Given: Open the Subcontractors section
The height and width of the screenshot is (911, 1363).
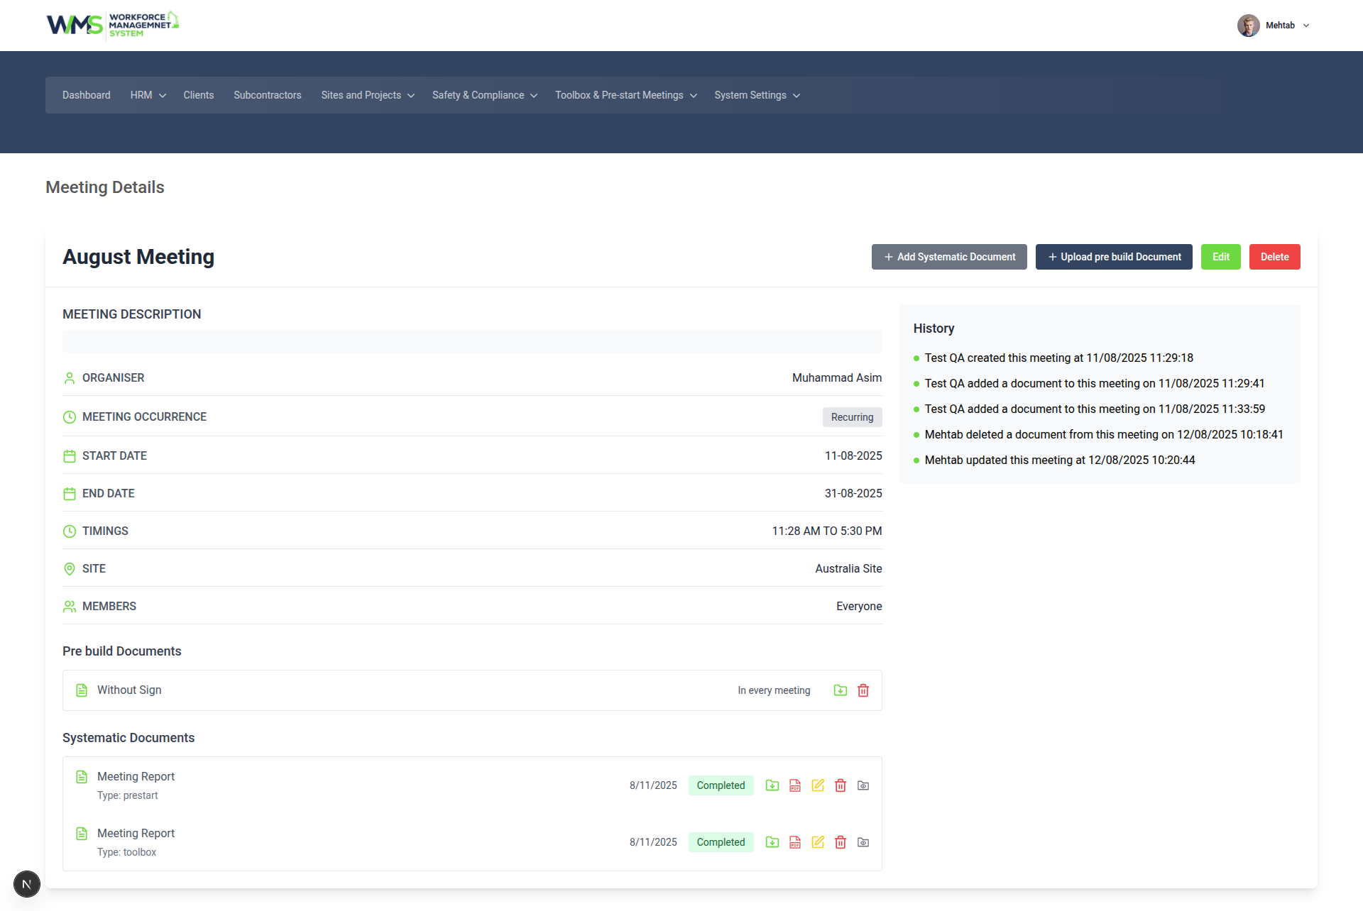Looking at the screenshot, I should click(x=267, y=95).
